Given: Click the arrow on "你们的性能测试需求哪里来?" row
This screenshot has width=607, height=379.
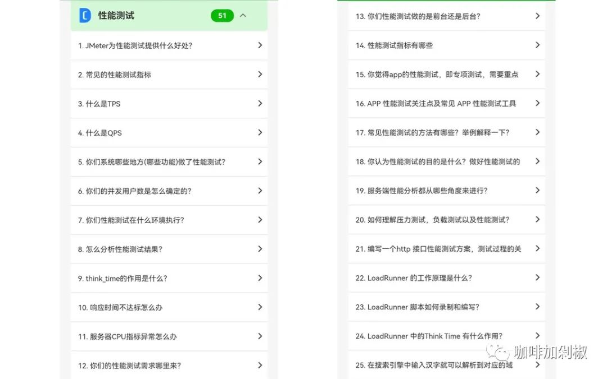Looking at the screenshot, I should point(260,366).
